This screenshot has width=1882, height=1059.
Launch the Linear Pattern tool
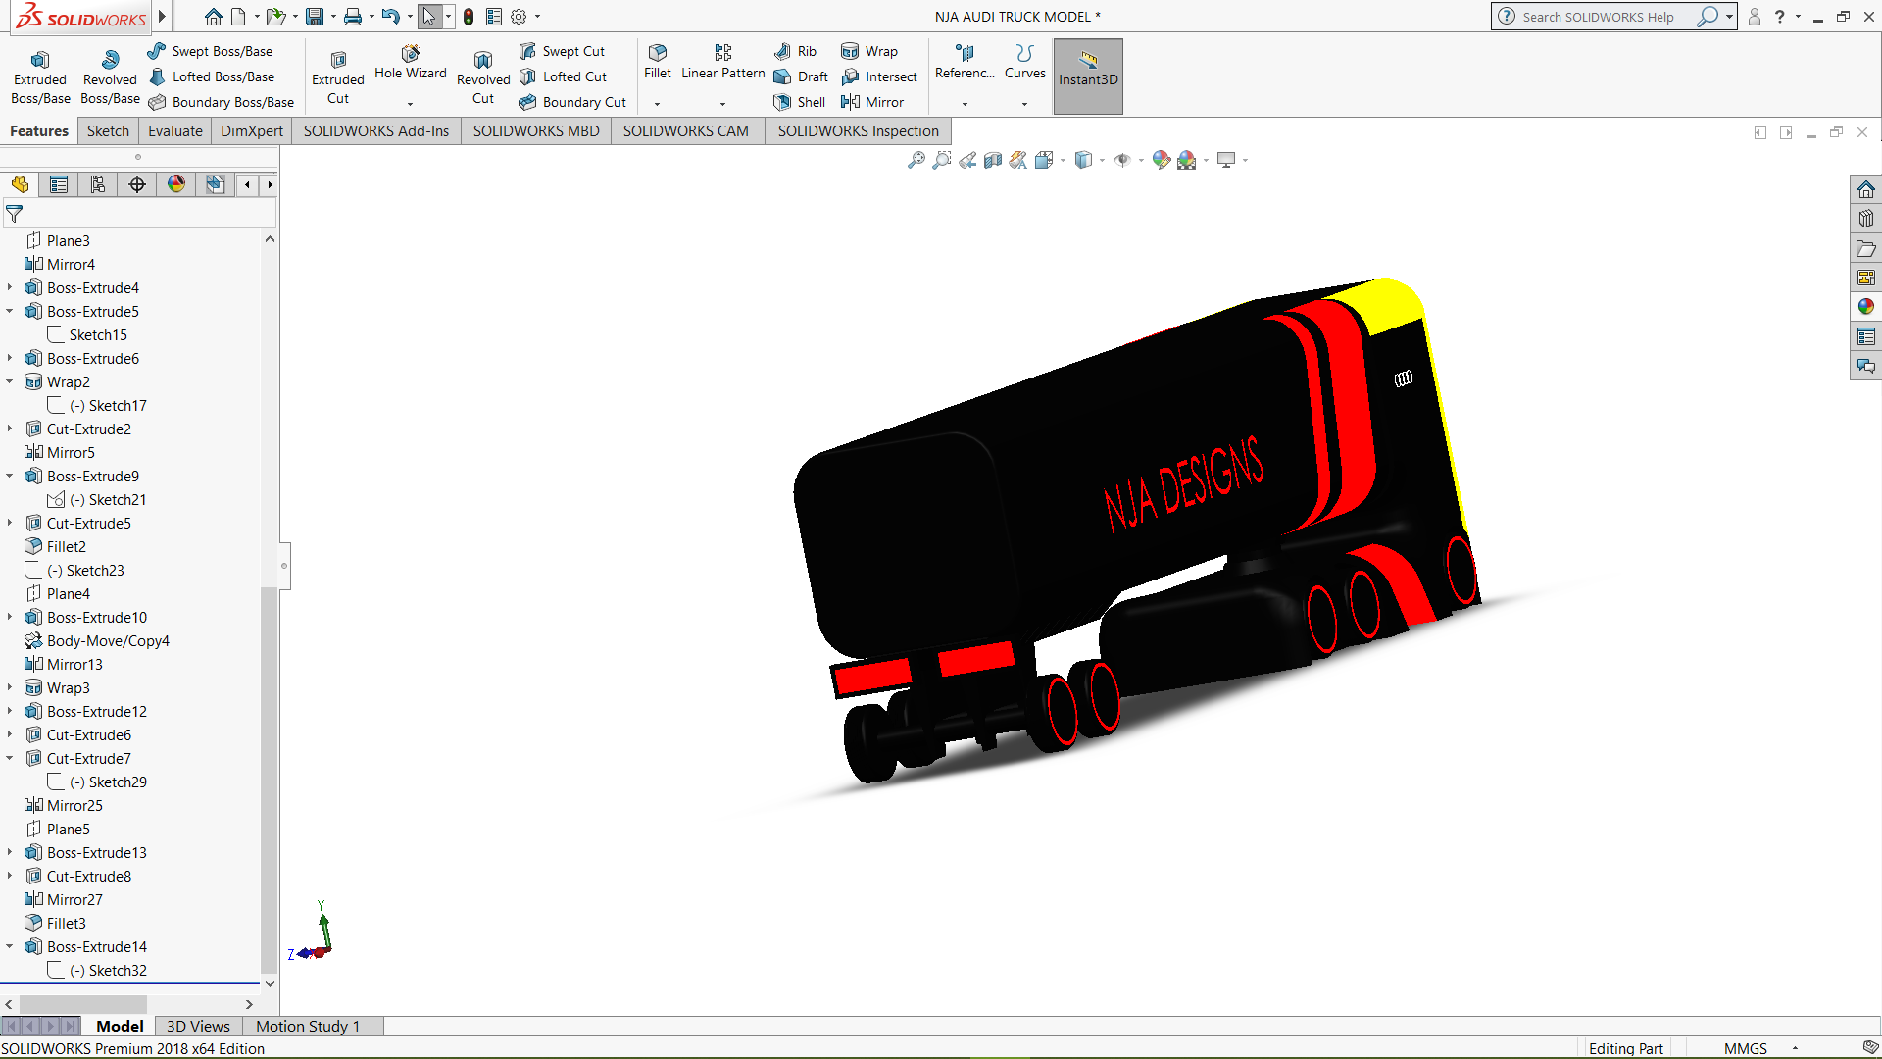click(723, 61)
